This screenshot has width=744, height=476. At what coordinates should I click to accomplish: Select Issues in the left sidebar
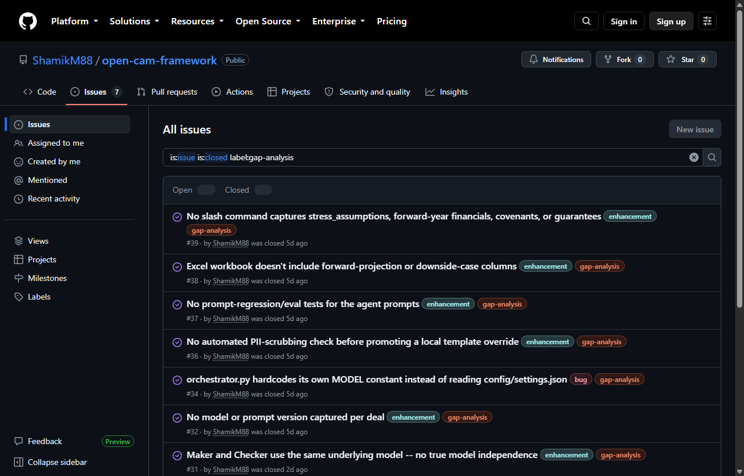(x=70, y=124)
